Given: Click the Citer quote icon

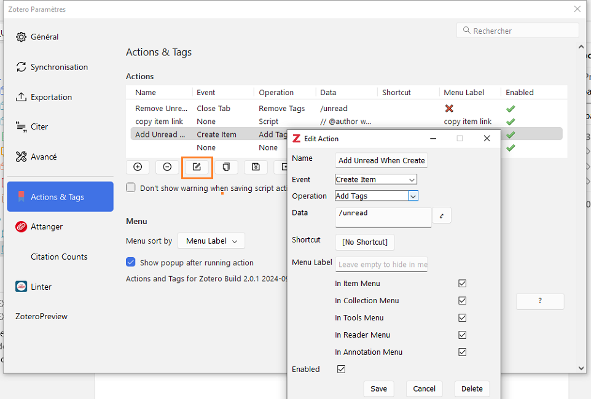Looking at the screenshot, I should click(x=21, y=126).
